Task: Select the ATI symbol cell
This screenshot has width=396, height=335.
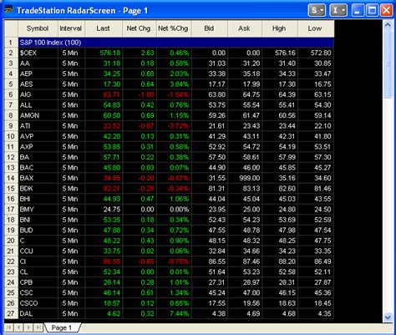Action: click(x=38, y=126)
